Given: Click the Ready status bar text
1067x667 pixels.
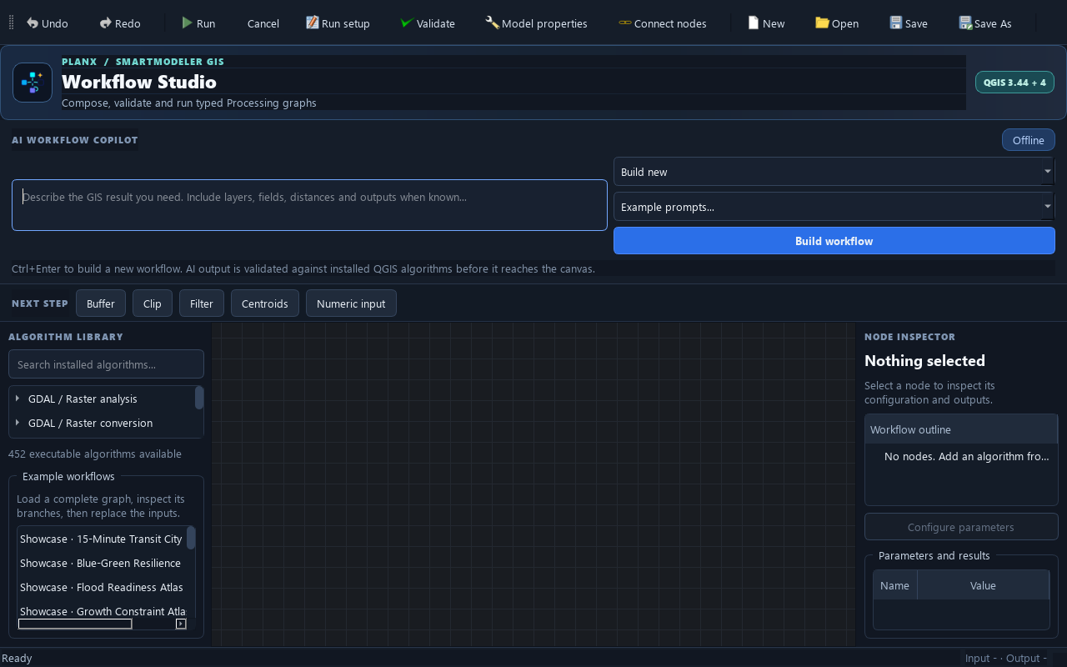Looking at the screenshot, I should pyautogui.click(x=17, y=658).
